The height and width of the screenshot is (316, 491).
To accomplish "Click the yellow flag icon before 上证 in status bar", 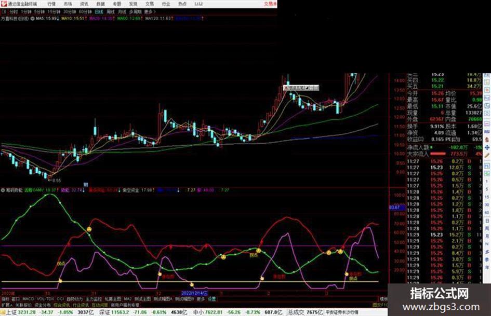I will tap(3, 312).
